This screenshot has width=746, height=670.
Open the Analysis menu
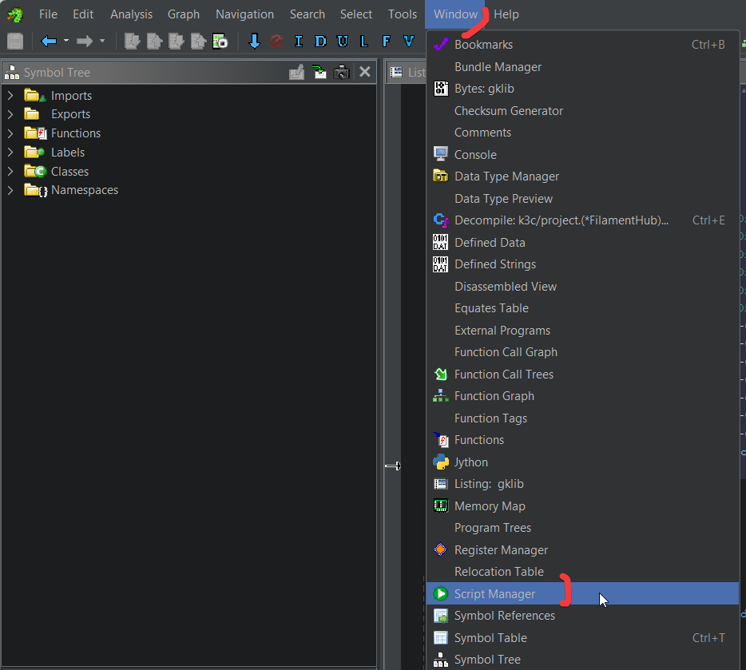tap(131, 14)
